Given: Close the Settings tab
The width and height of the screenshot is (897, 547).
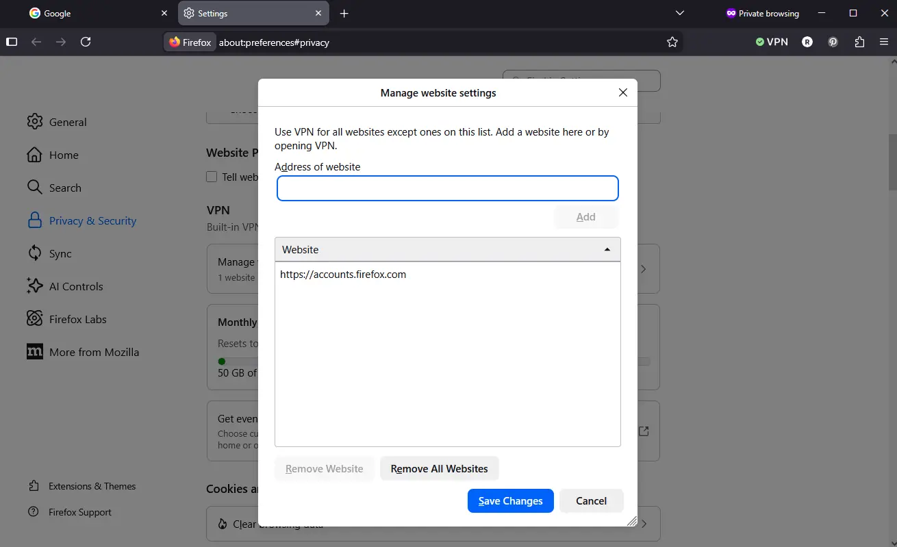Looking at the screenshot, I should tap(318, 13).
